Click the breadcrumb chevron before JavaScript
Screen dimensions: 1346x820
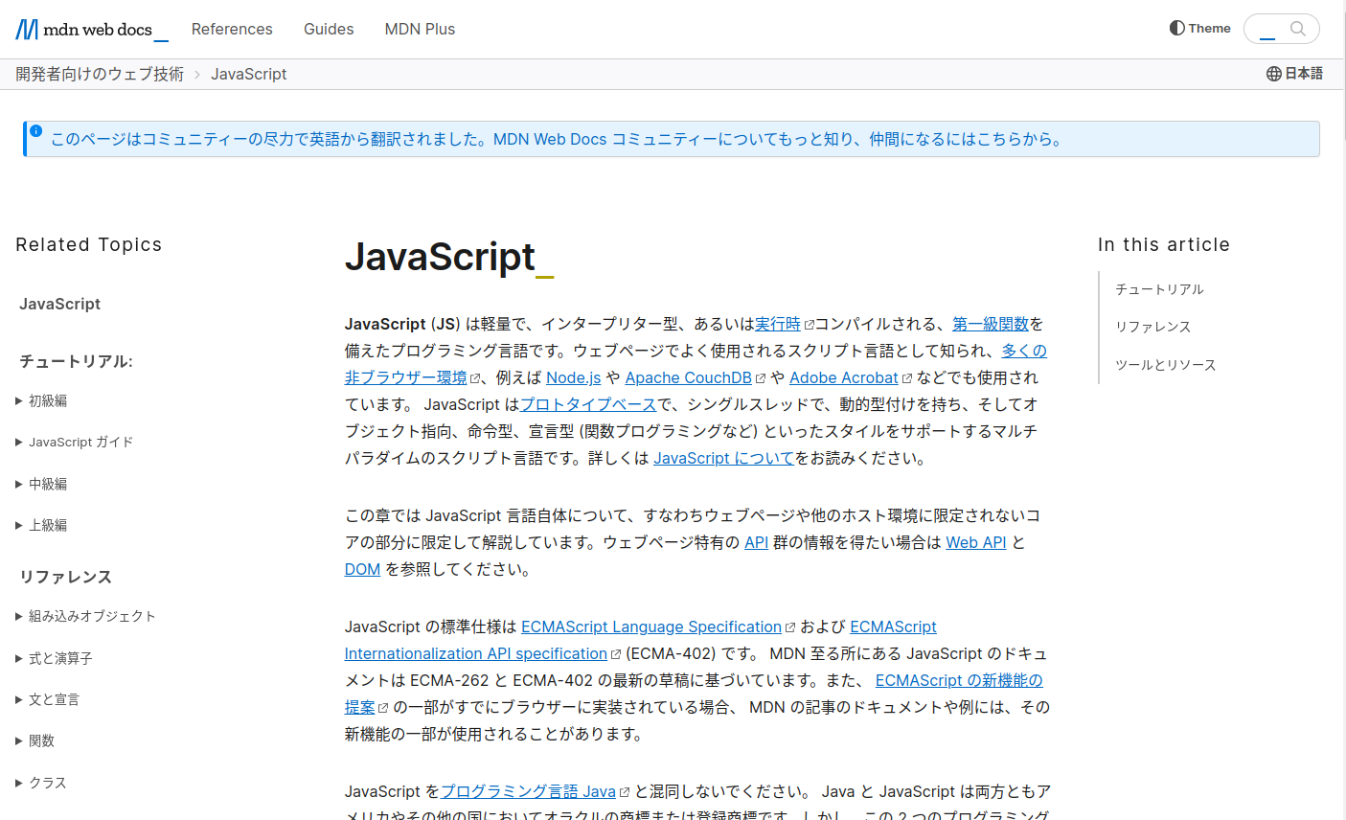(x=197, y=75)
